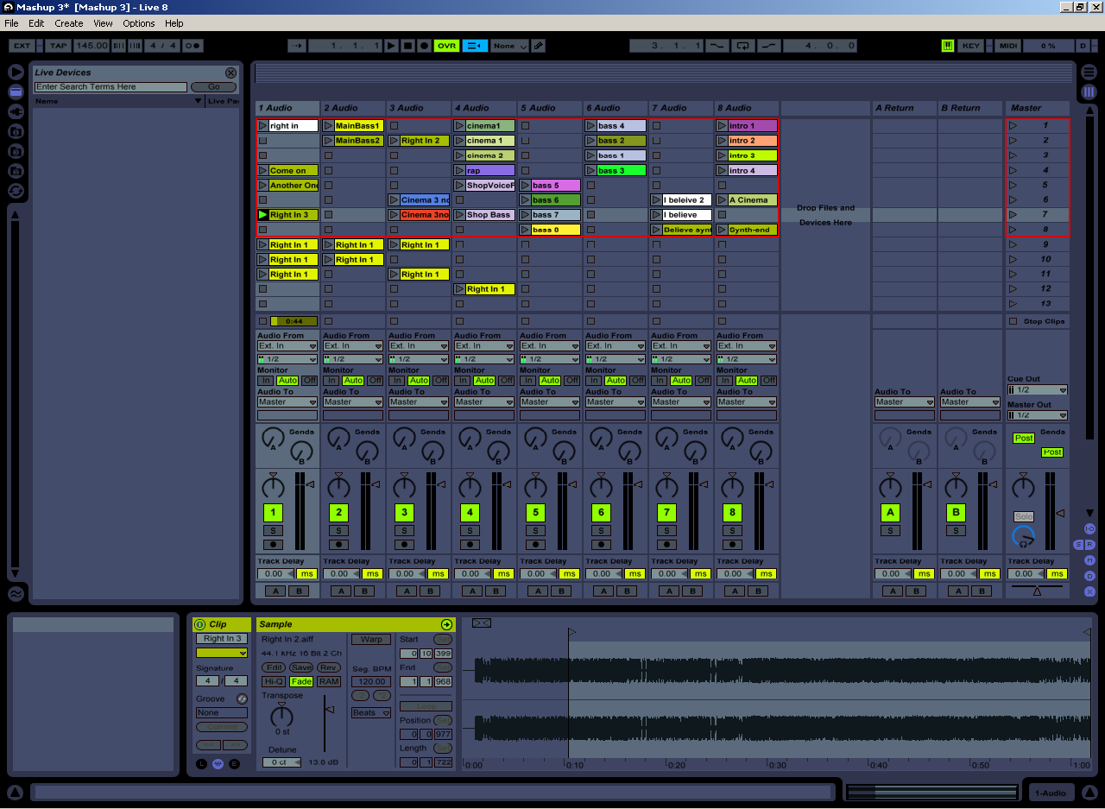Image resolution: width=1105 pixels, height=809 pixels.
Task: Open the Help menu
Action: pyautogui.click(x=174, y=23)
